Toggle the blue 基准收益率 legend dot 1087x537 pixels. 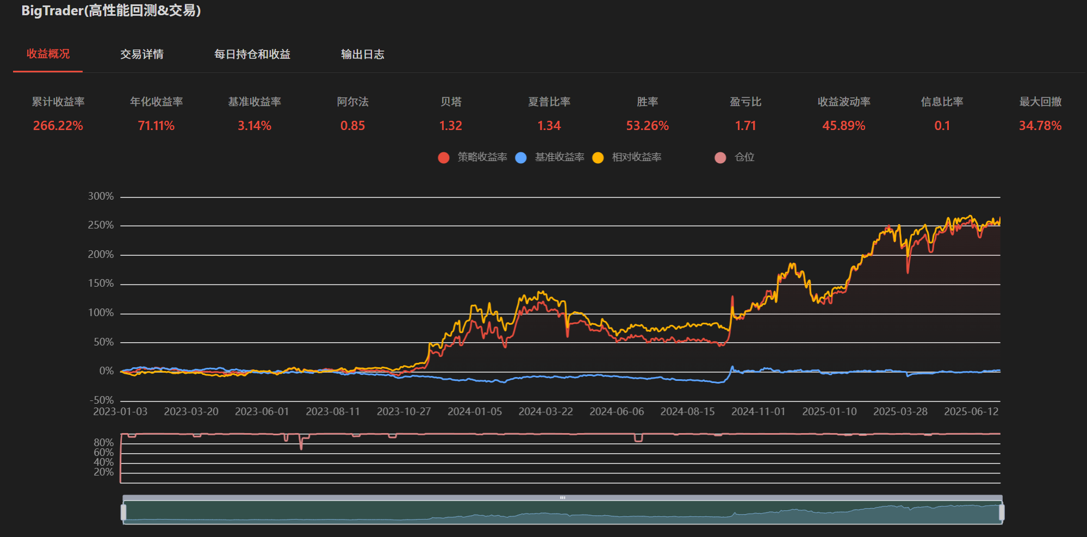521,158
